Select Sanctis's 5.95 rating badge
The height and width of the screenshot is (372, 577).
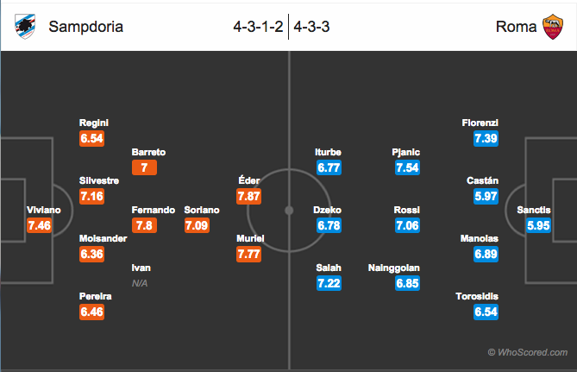coord(538,225)
